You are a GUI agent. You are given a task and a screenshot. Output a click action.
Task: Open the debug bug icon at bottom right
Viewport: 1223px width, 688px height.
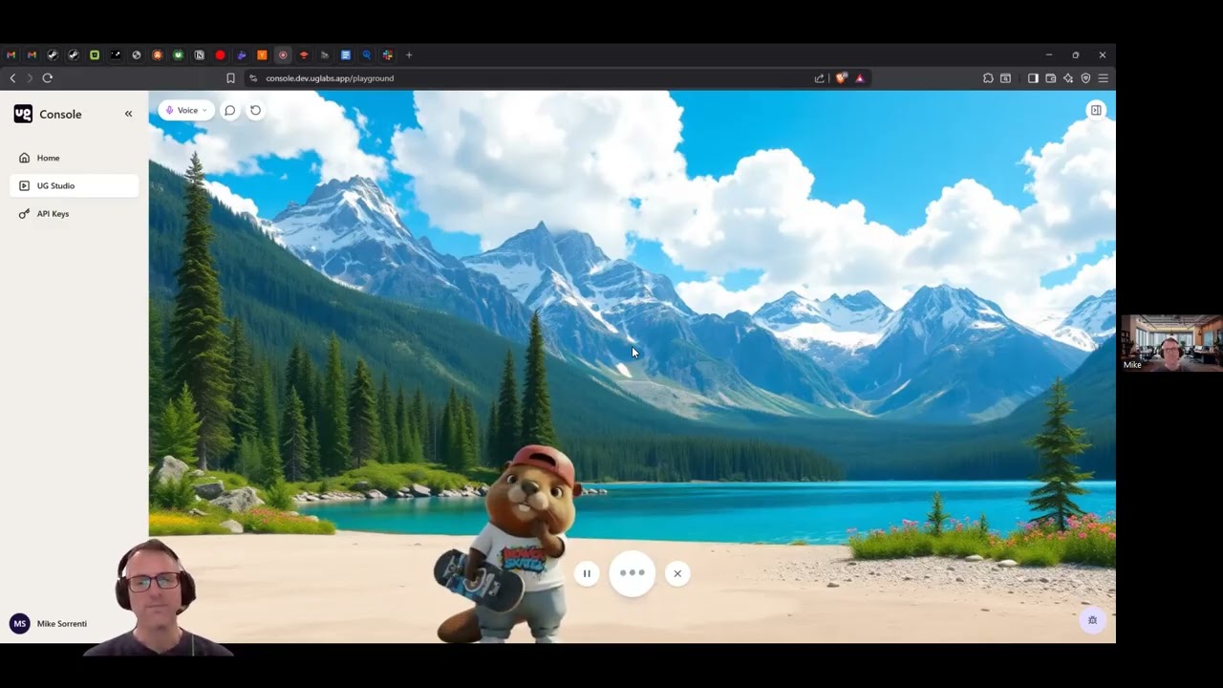tap(1092, 619)
